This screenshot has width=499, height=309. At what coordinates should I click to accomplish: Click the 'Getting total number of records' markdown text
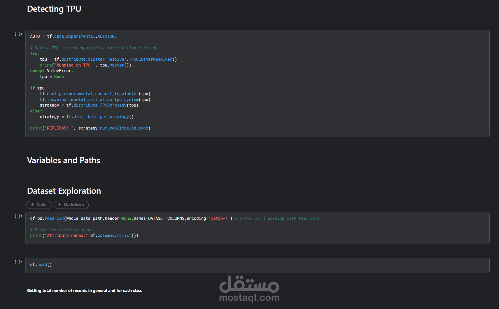(x=84, y=291)
